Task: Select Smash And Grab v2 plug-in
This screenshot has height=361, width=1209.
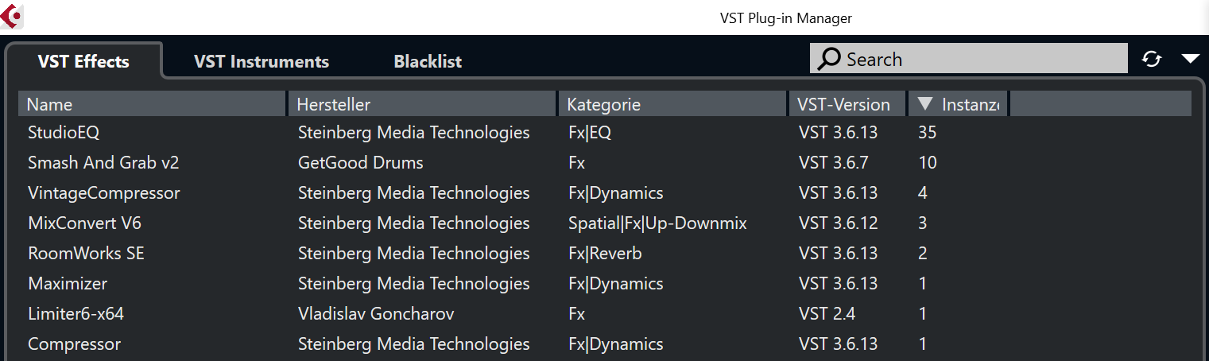Action: (x=103, y=163)
